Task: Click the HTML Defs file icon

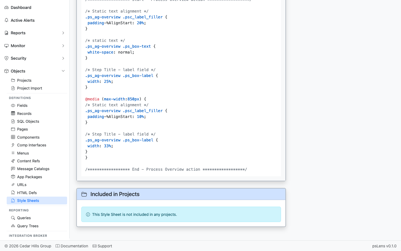Action: coord(13,193)
